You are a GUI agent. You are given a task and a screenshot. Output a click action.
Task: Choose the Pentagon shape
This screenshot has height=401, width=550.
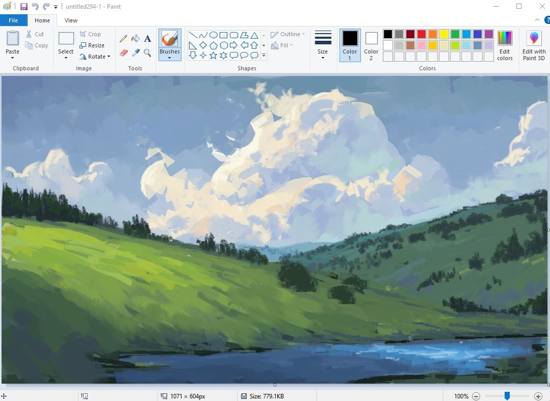coord(213,45)
